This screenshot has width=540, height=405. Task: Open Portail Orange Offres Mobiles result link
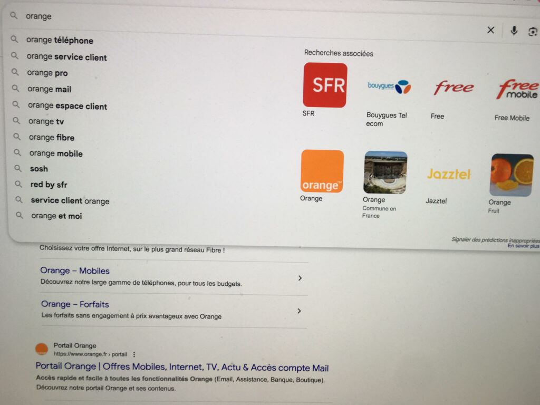[182, 367]
